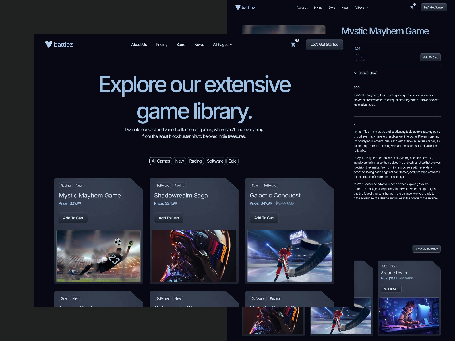Increase quantity with plus button in back window
Image resolution: width=455 pixels, height=341 pixels.
point(361,57)
